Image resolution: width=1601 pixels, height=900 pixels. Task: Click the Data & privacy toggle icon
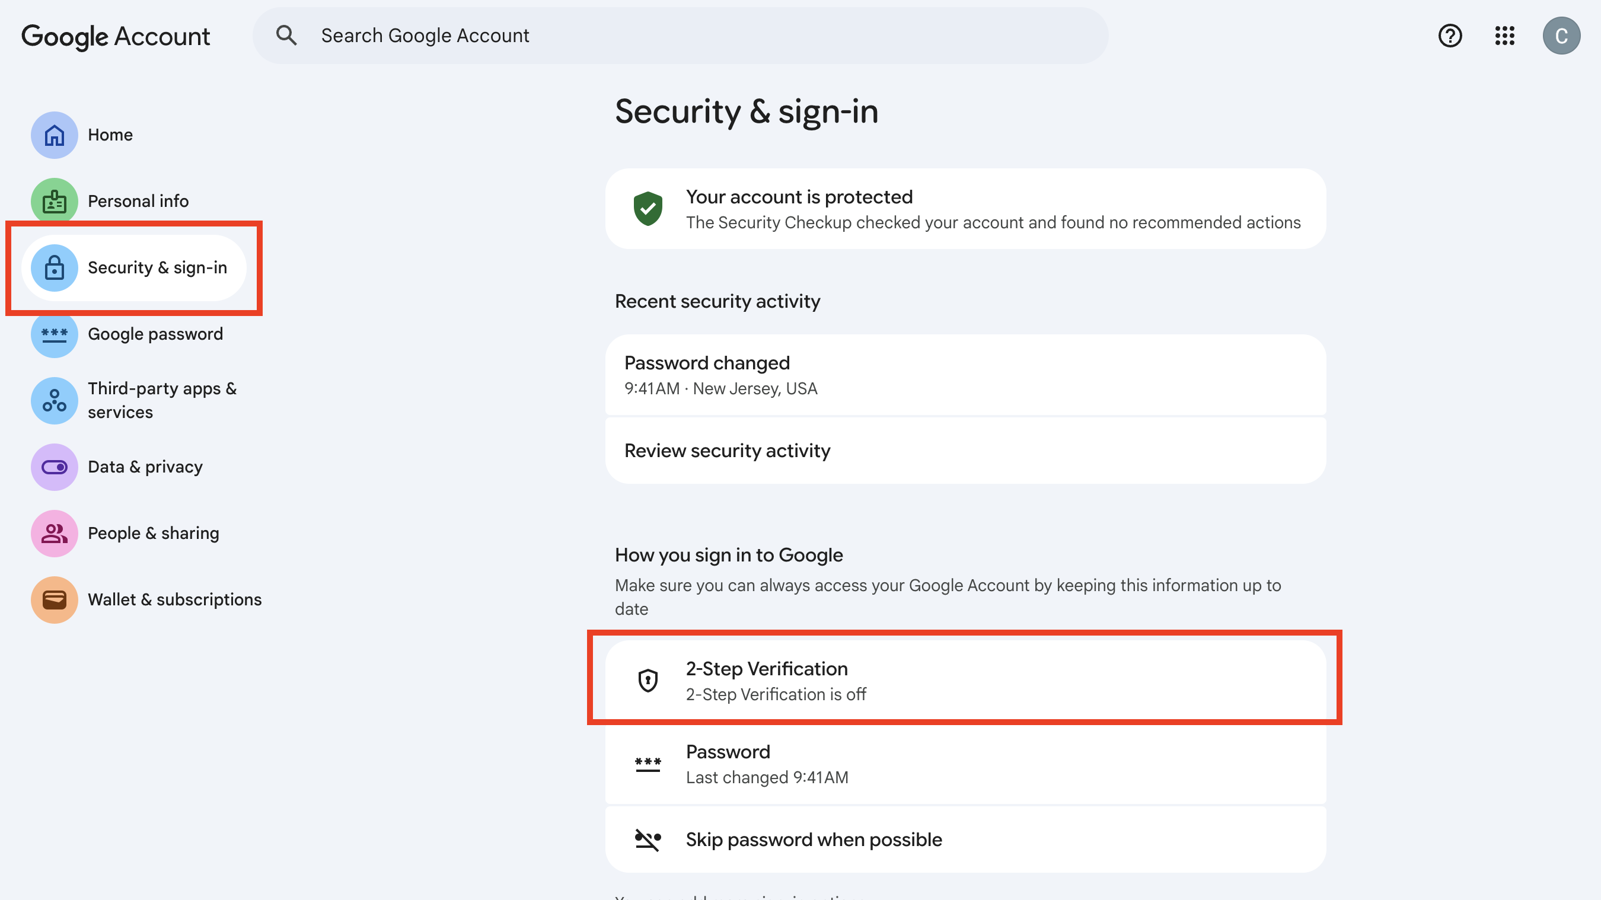pos(54,467)
